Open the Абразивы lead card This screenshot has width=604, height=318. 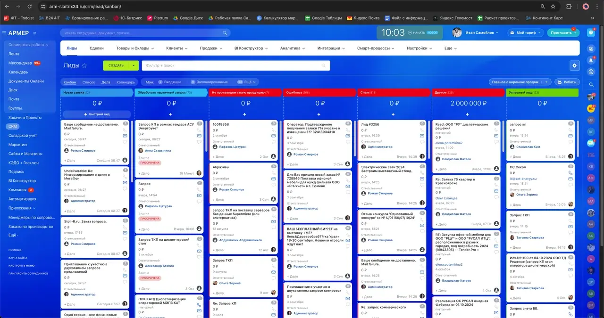coord(221,167)
